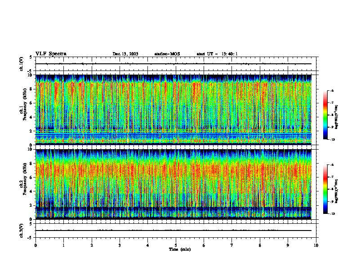The width and height of the screenshot is (356, 275).
Task: Click the time axis tick label "3"
Action: click(x=120, y=245)
